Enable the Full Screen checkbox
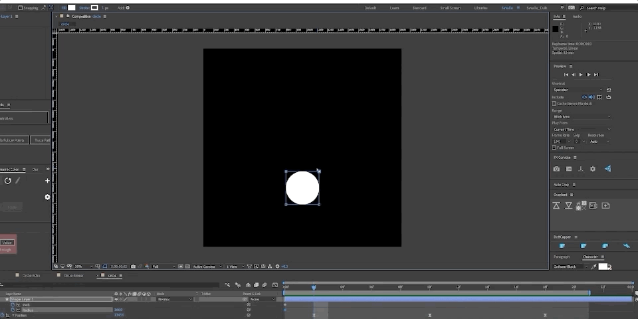 tap(554, 148)
